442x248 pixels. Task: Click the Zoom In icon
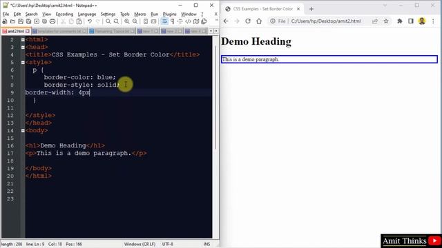[127, 21]
